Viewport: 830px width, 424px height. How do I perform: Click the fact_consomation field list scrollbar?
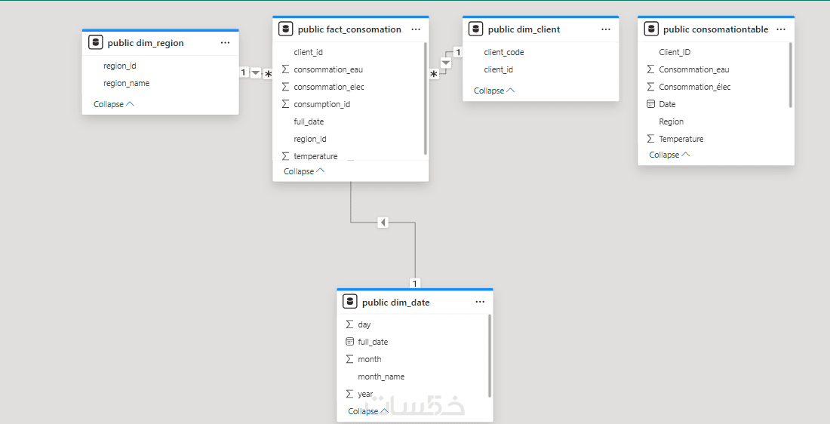[426, 98]
